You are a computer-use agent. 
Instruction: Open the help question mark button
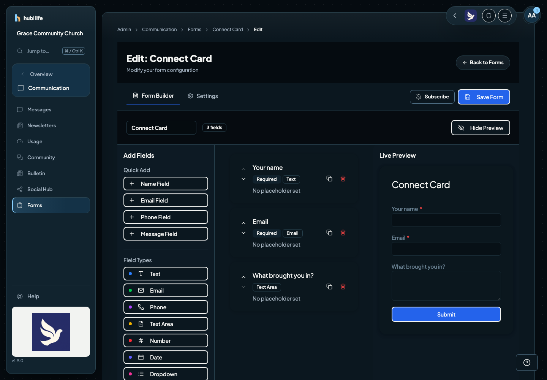tap(527, 363)
